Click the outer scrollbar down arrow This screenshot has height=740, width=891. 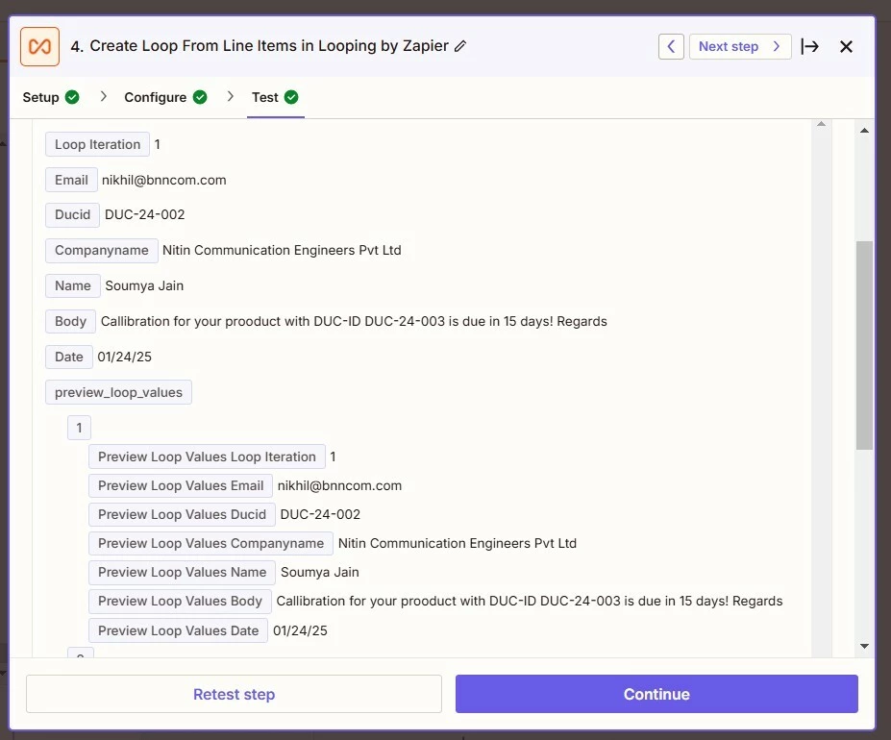[864, 646]
